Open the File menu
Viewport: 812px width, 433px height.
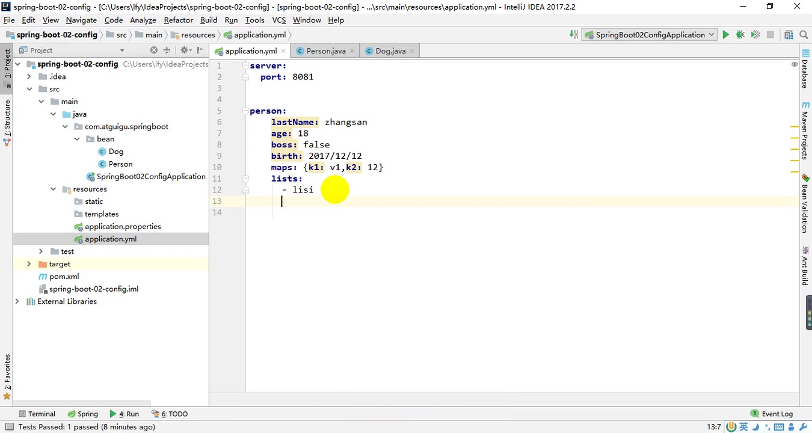tap(9, 20)
